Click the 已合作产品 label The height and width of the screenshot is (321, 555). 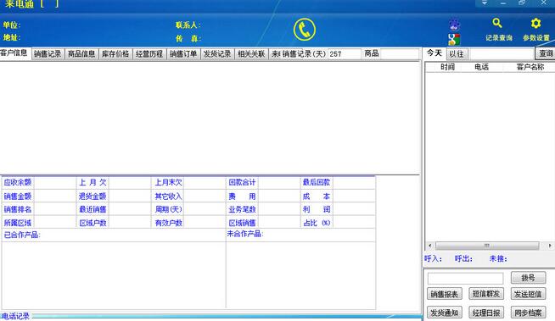22,235
